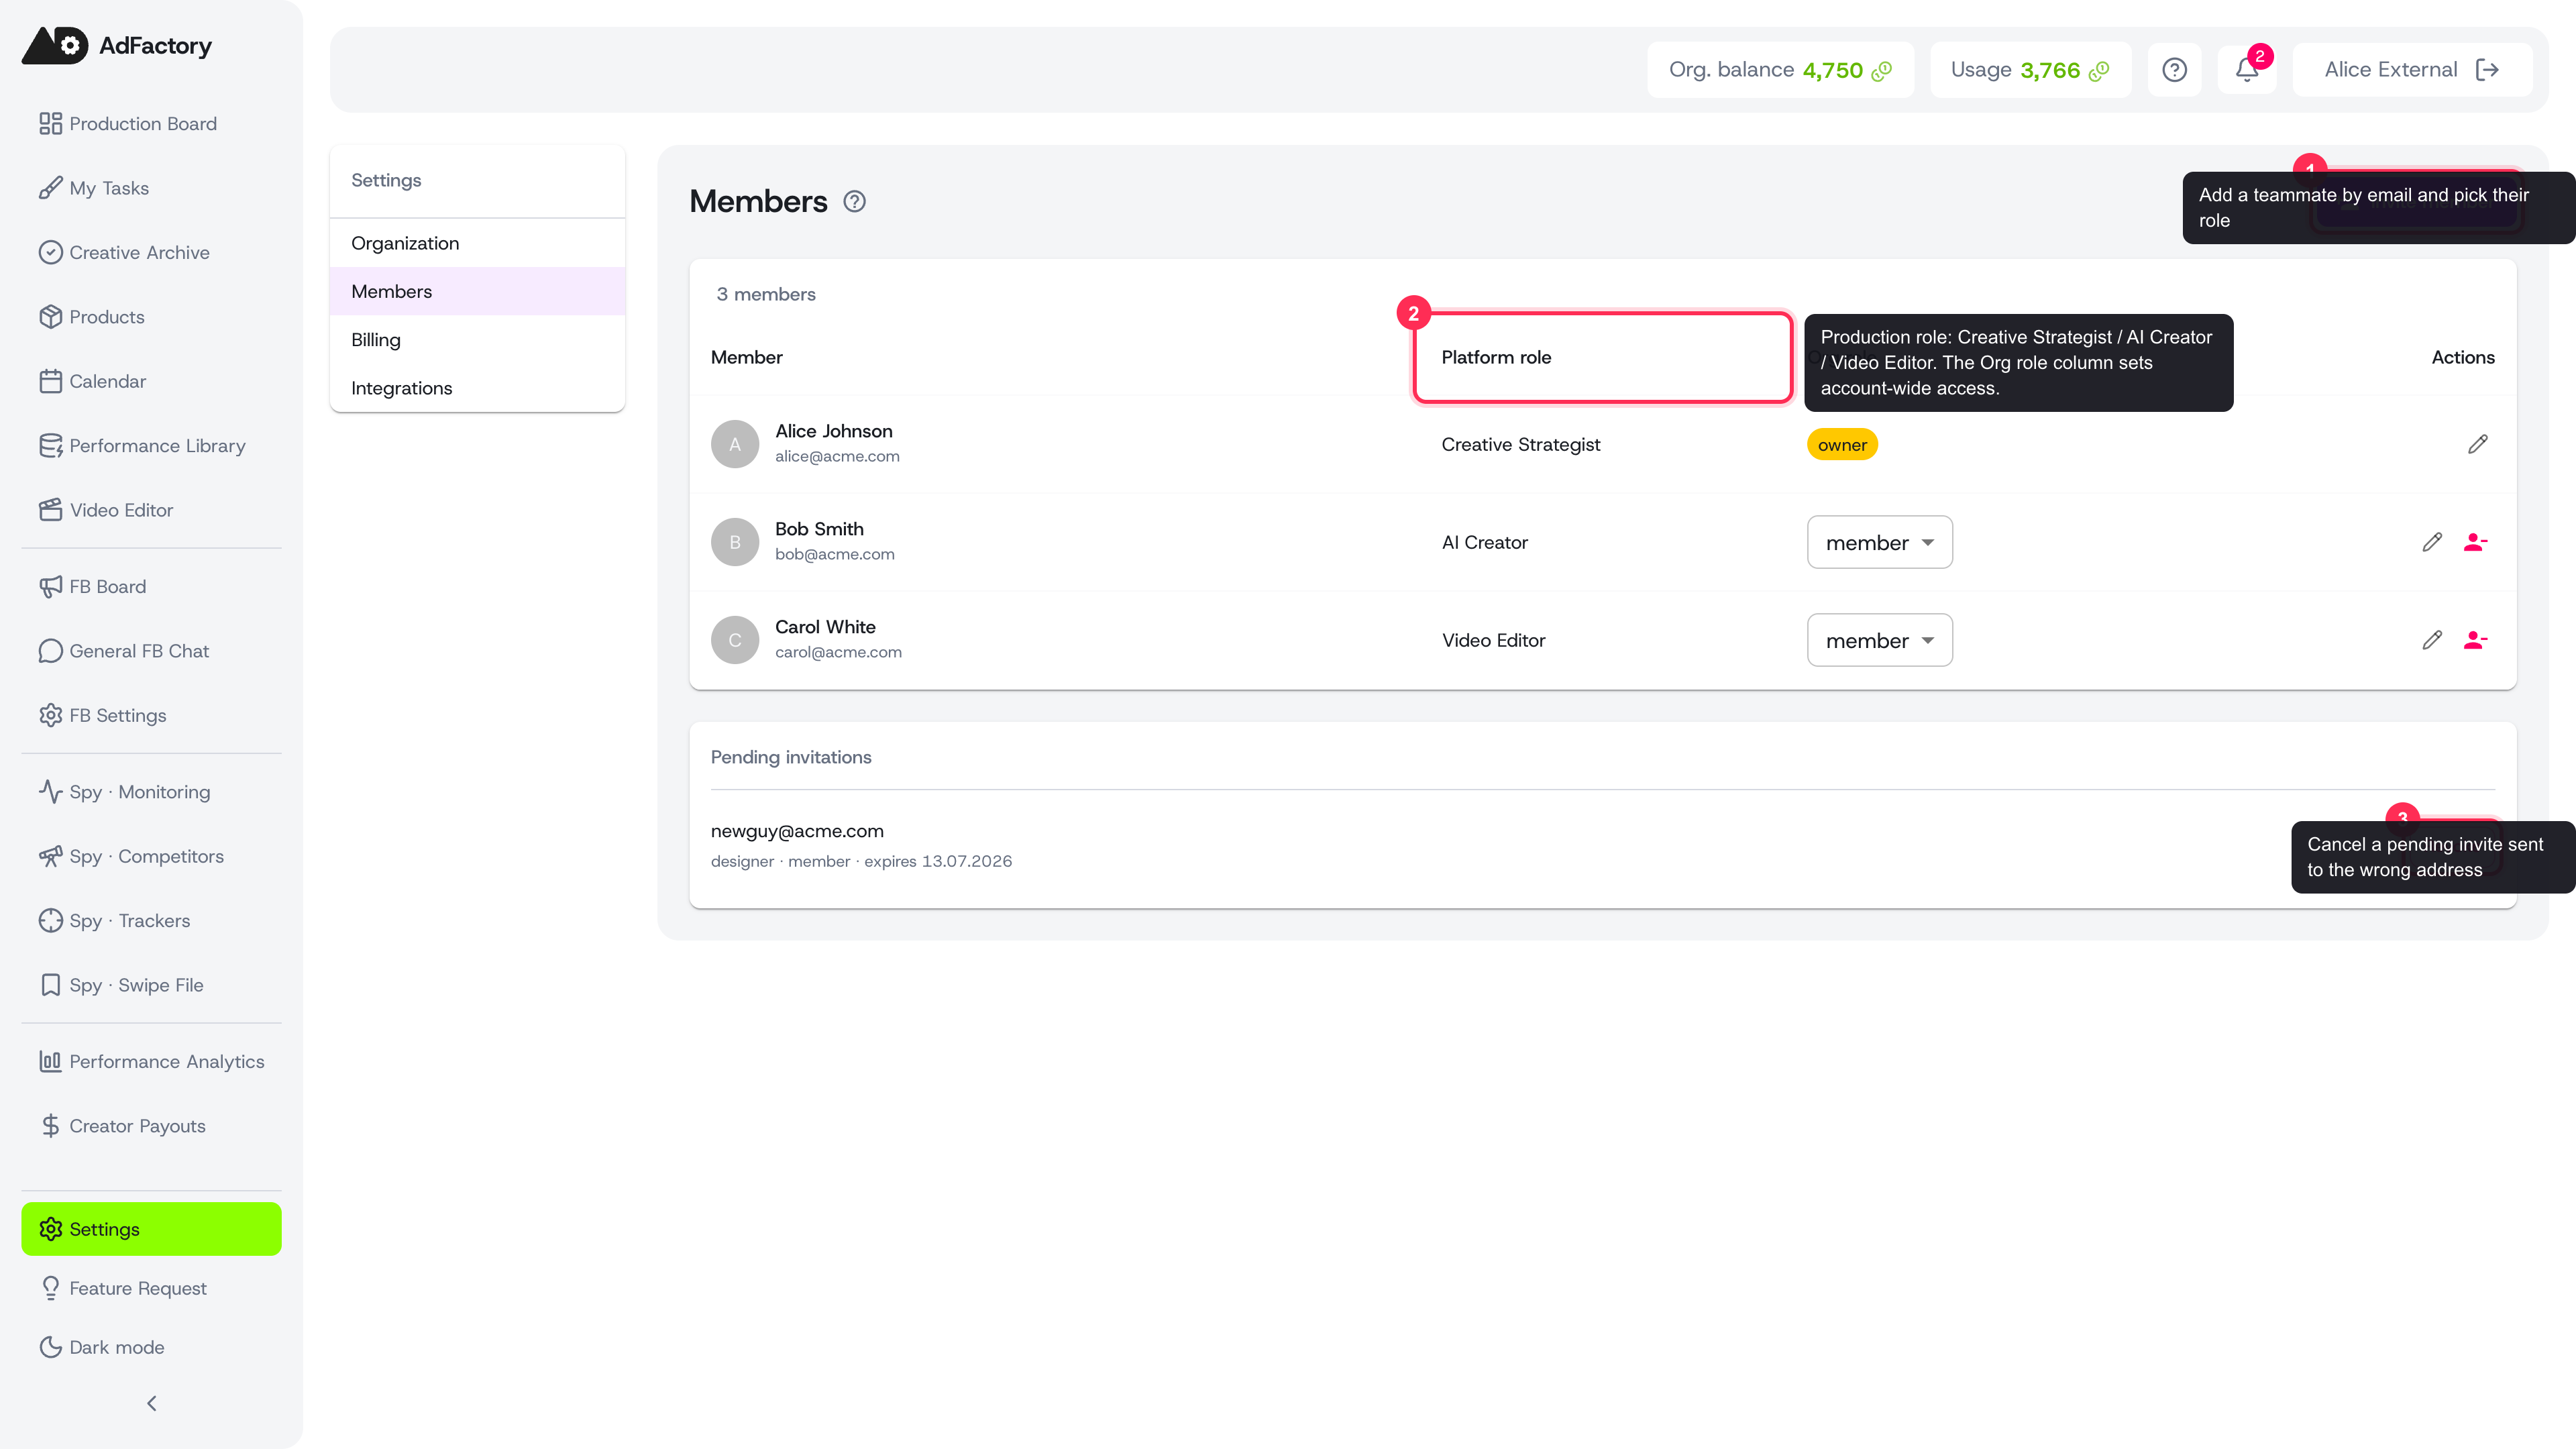Screen dimensions: 2576x1449
Task: Click the FB Board megaphone icon
Action: pyautogui.click(x=50, y=586)
